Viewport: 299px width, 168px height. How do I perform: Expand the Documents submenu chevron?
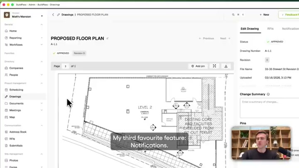pyautogui.click(x=42, y=103)
